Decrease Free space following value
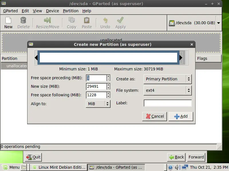The width and height of the screenshot is (229, 171). pos(108,97)
